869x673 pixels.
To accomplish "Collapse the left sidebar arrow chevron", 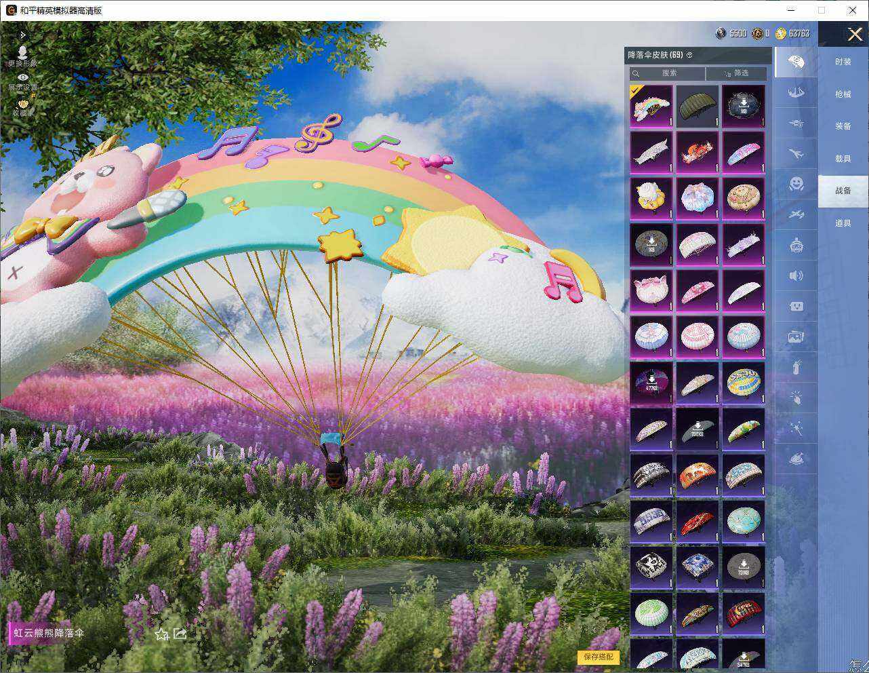I will [x=23, y=35].
